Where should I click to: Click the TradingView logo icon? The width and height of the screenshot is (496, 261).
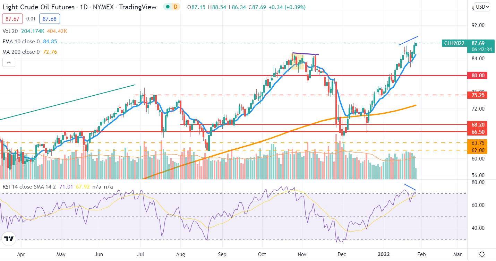point(9,239)
